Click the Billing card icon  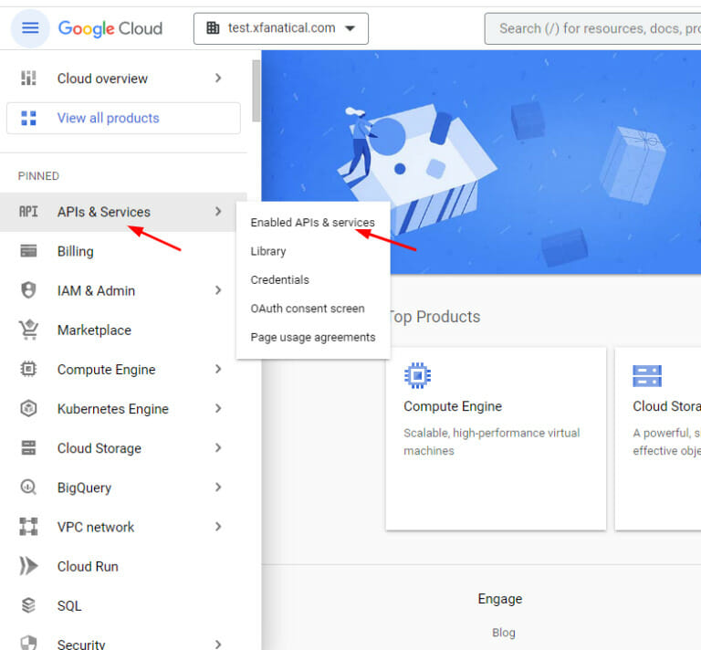28,251
